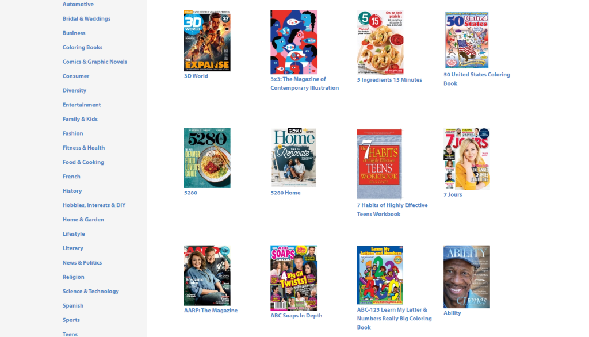Open the 3D World magazine cover
This screenshot has height=337, width=589.
pyautogui.click(x=207, y=41)
